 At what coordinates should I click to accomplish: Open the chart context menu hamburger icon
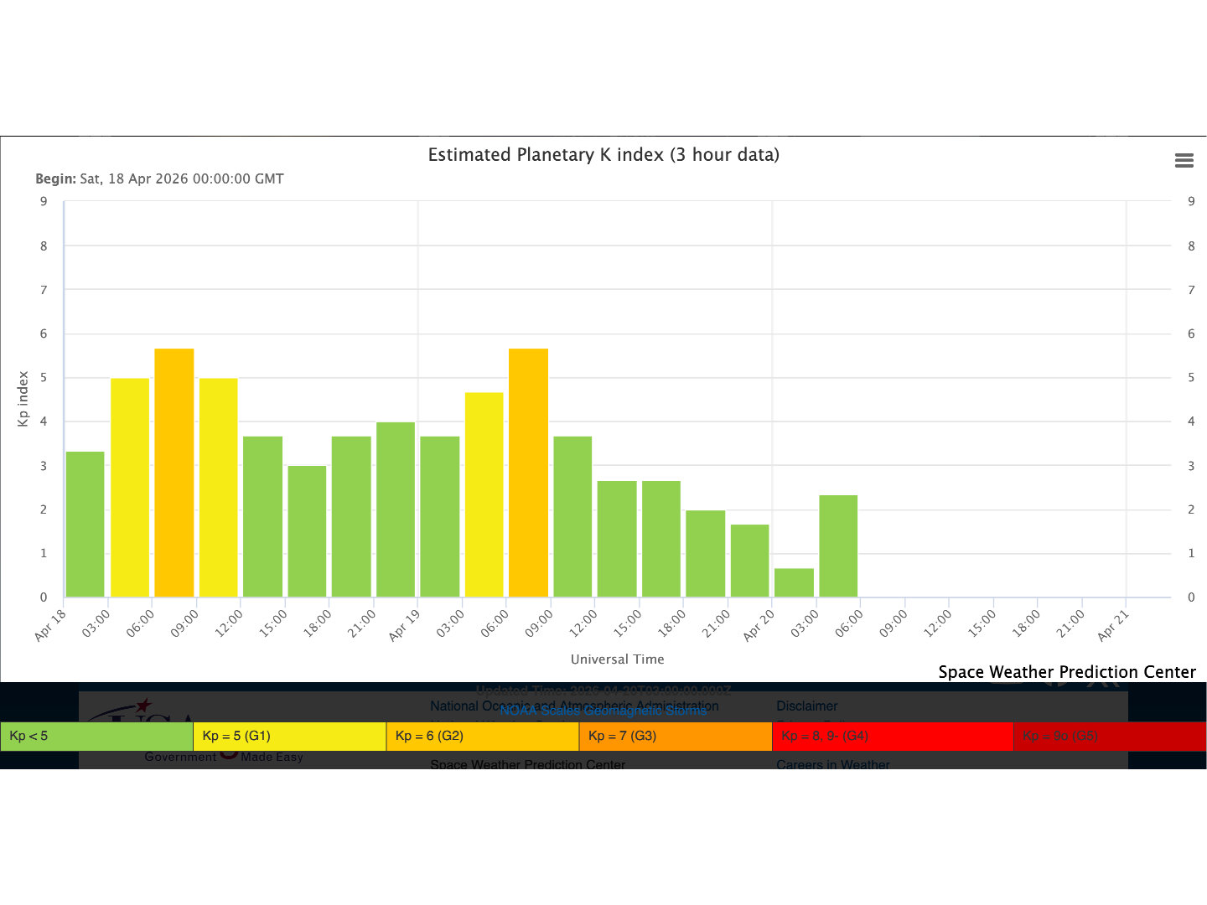coord(1184,161)
